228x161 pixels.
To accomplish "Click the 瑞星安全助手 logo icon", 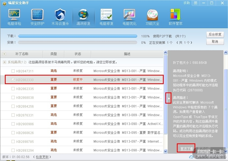I will pos(5,3).
